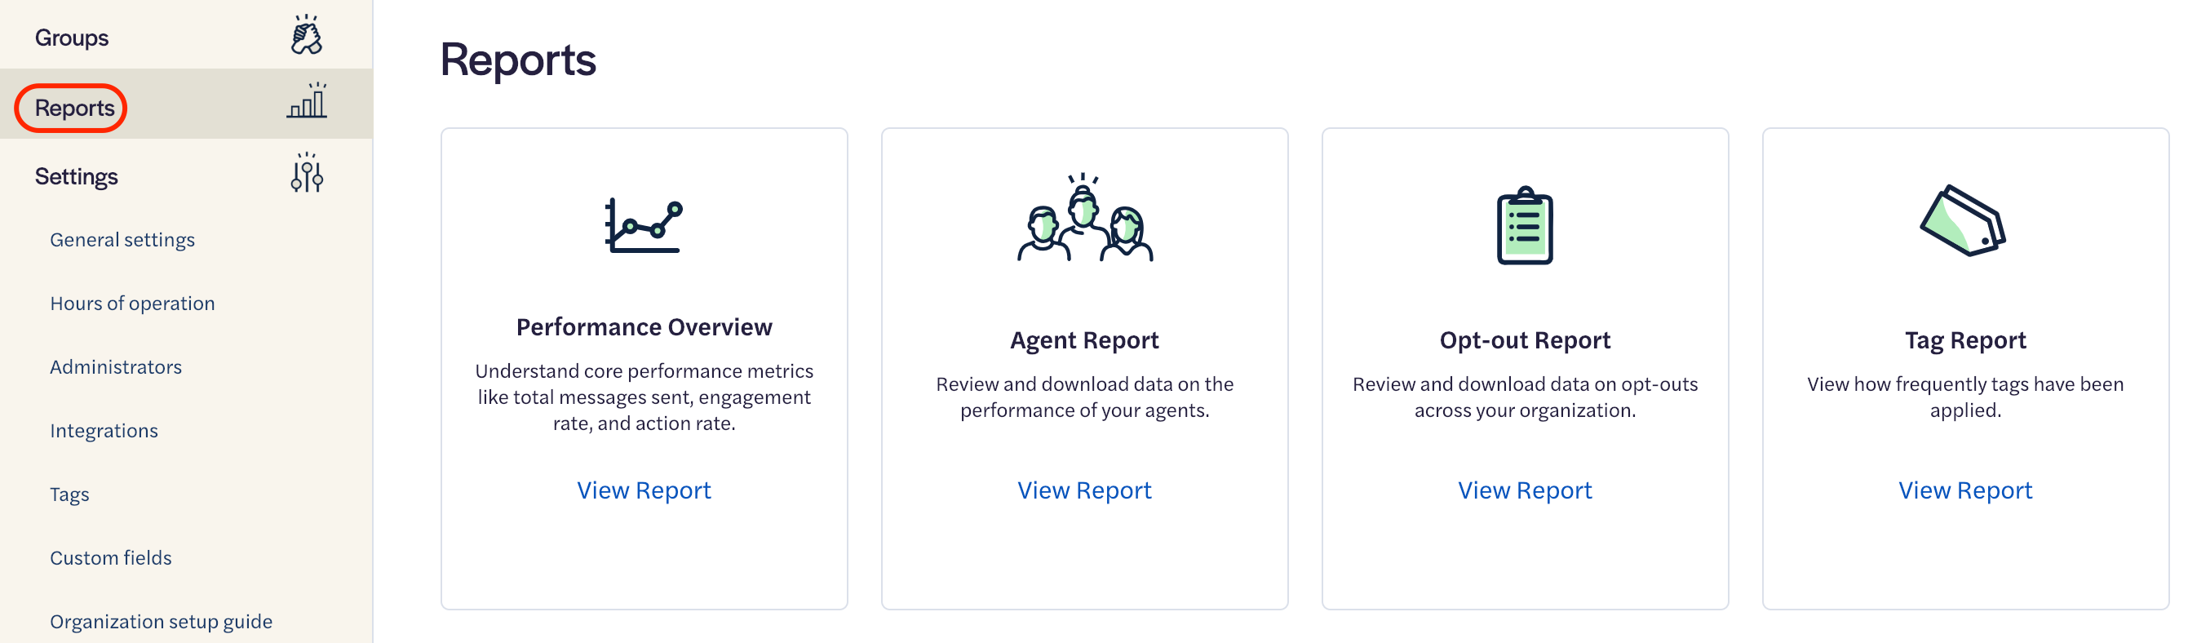2188x643 pixels.
Task: Open the Tags settings page
Action: (69, 494)
